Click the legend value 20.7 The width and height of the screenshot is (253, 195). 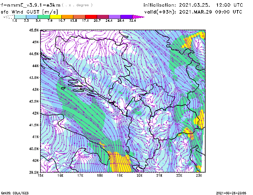pyautogui.click(x=97, y=21)
